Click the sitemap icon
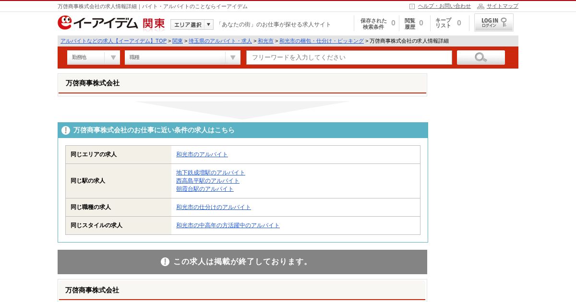This screenshot has width=576, height=302. tap(480, 6)
